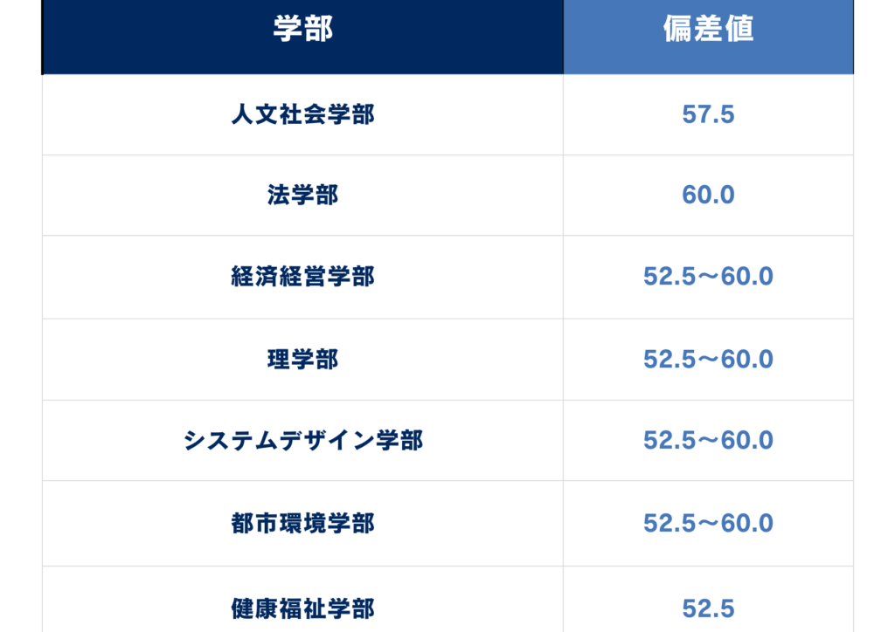Screen dimensions: 895x632
Task: Click the 偏差値 range for 経済経営学部
Action: point(708,277)
